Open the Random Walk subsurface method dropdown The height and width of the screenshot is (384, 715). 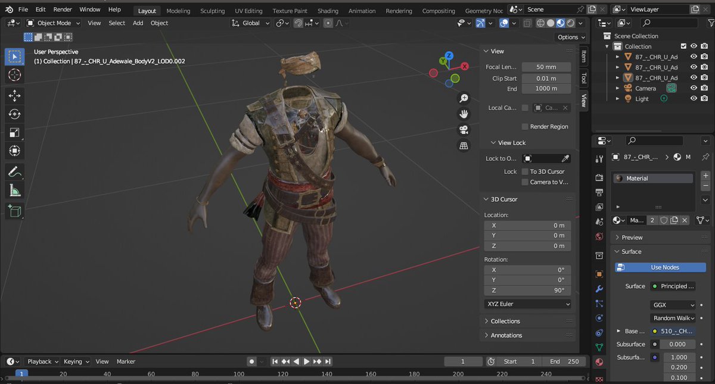tap(673, 318)
